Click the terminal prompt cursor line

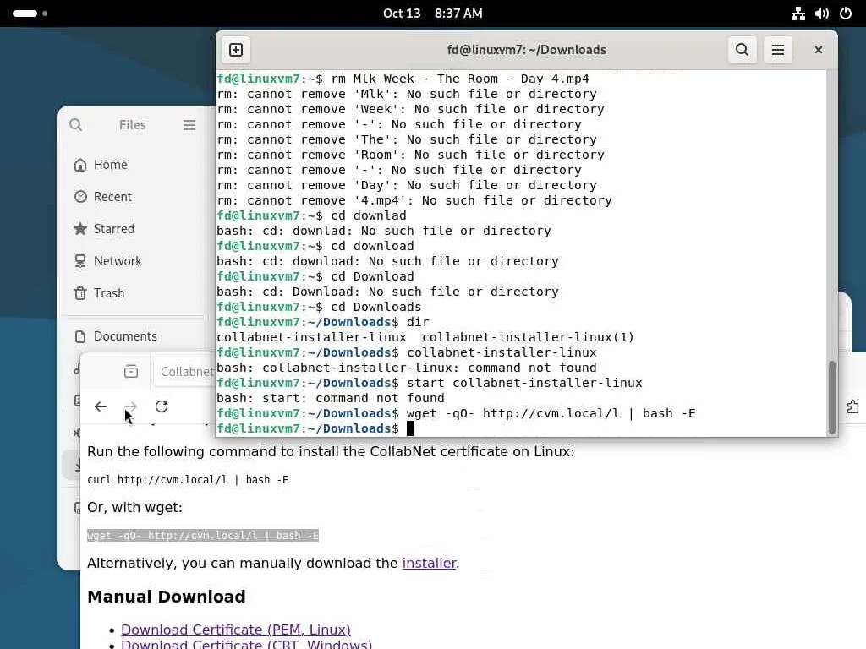pos(315,428)
